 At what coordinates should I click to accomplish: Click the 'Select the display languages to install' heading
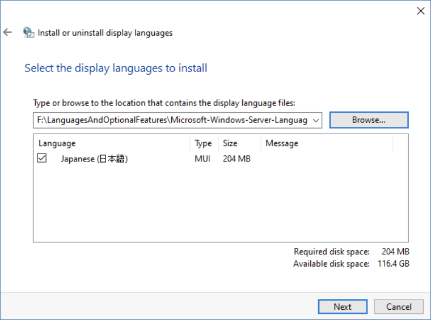click(116, 68)
